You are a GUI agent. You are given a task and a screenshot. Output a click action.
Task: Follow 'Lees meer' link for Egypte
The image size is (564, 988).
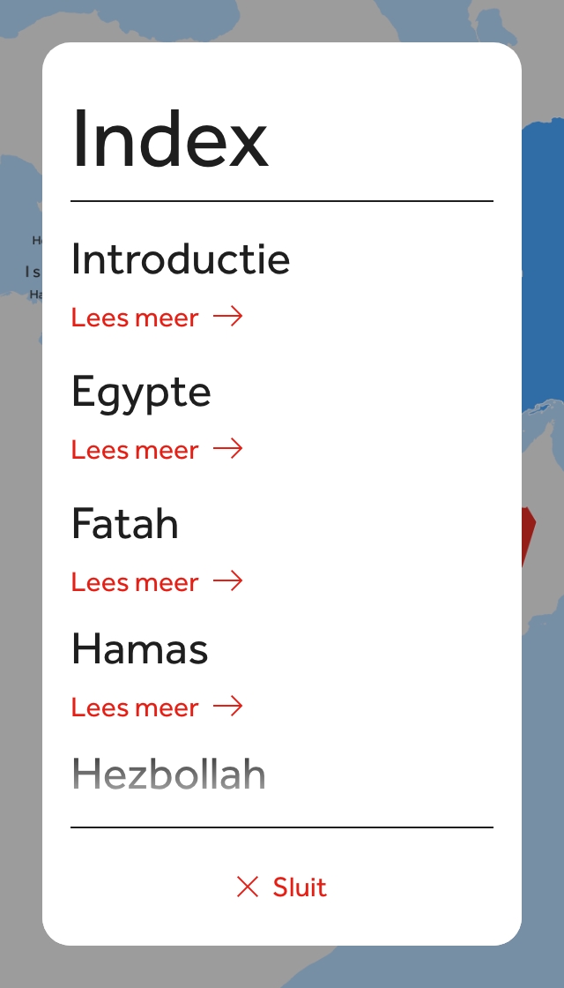(x=135, y=450)
